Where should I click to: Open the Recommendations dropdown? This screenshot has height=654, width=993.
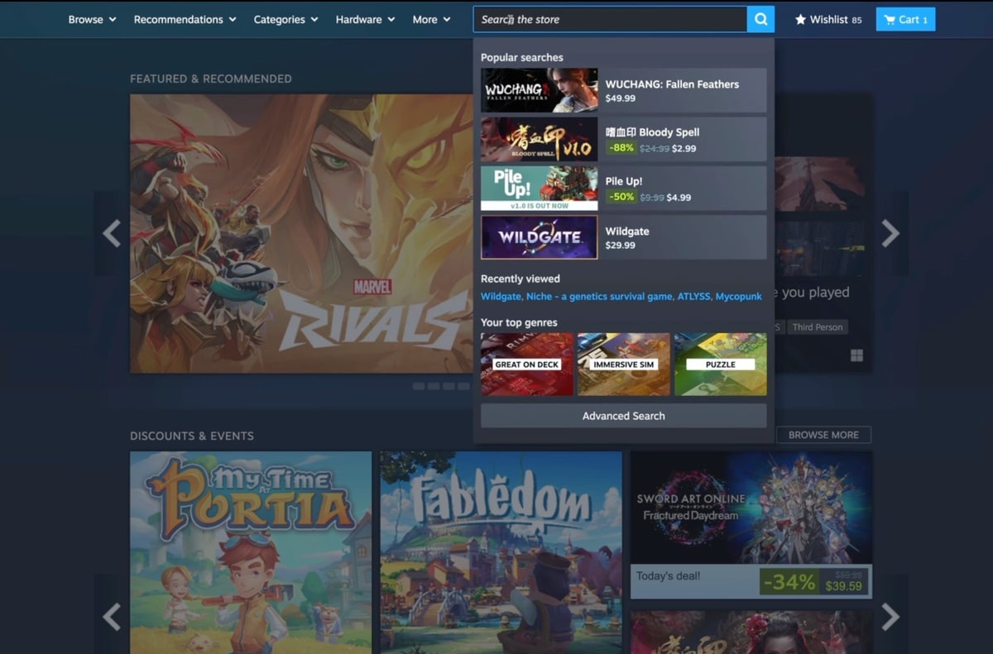(x=185, y=19)
